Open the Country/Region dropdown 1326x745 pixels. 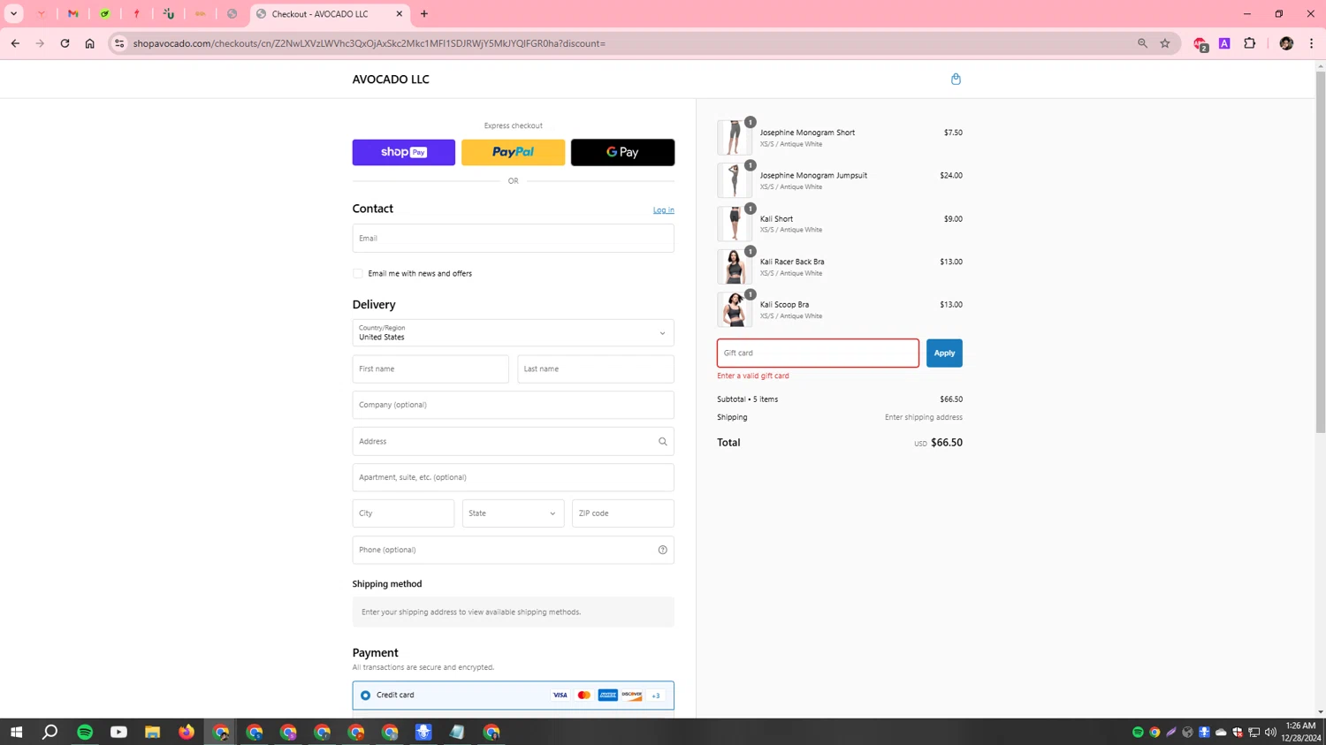(x=513, y=333)
